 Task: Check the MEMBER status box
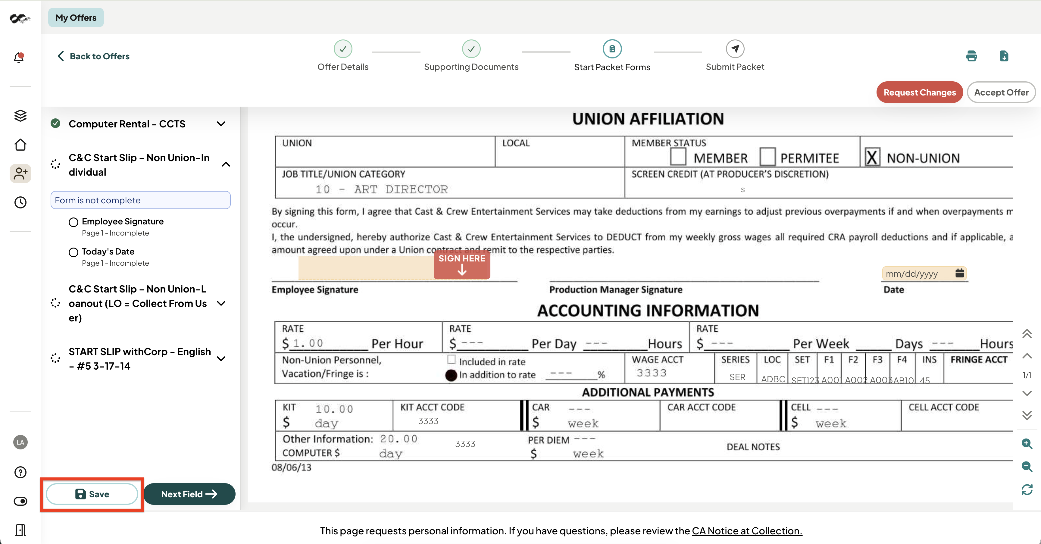[678, 156]
